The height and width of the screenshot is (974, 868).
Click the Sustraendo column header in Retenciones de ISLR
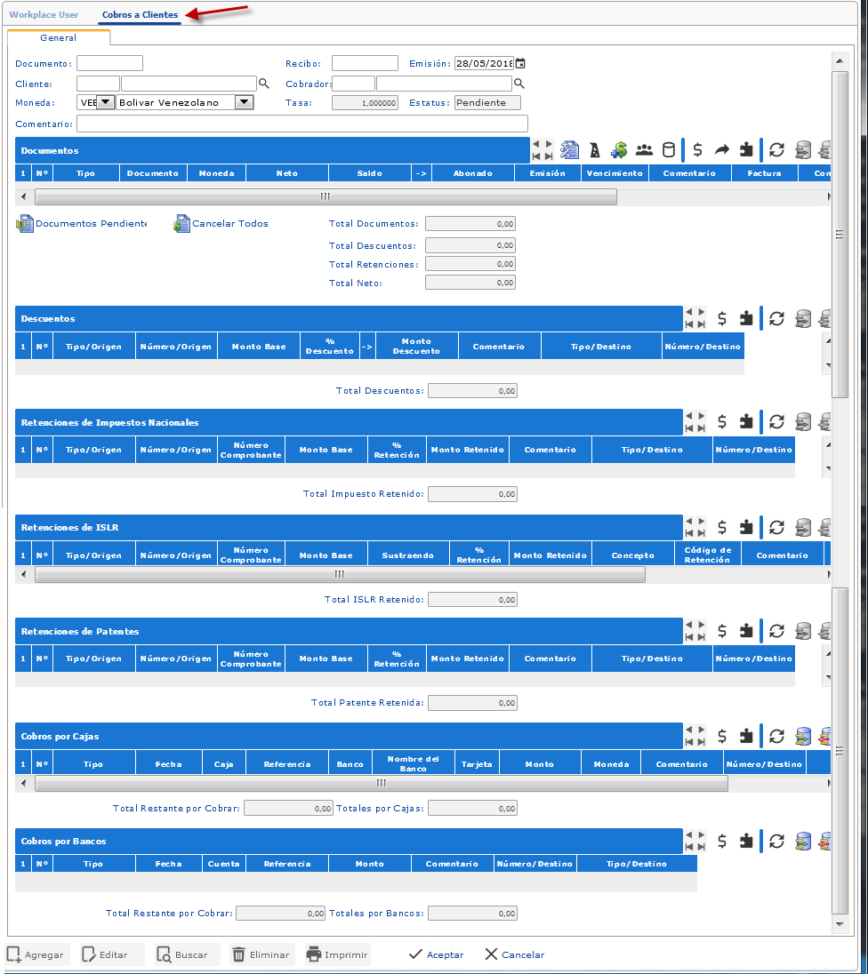[x=408, y=555]
